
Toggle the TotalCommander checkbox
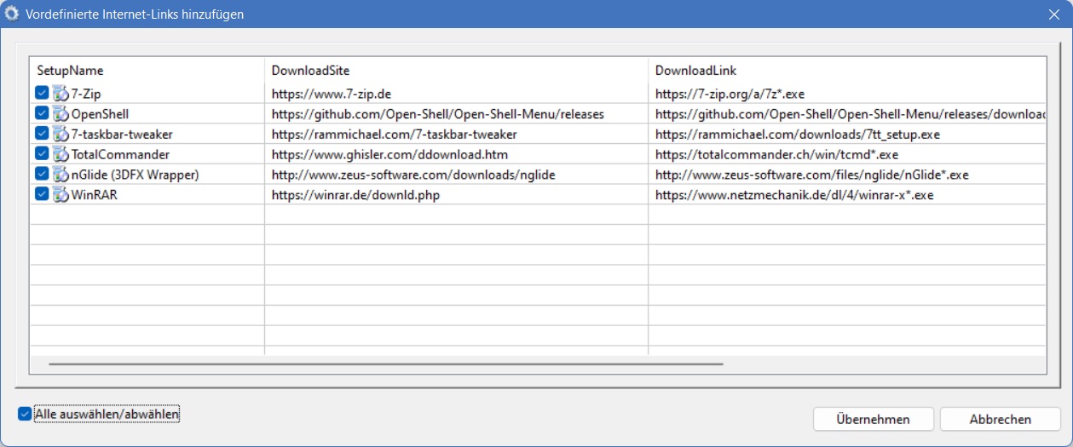coord(42,154)
